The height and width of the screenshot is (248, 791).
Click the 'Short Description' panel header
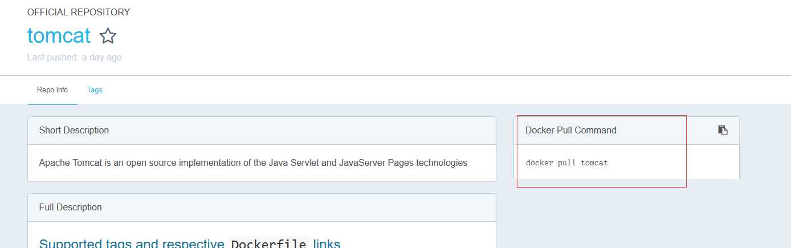[x=262, y=131]
